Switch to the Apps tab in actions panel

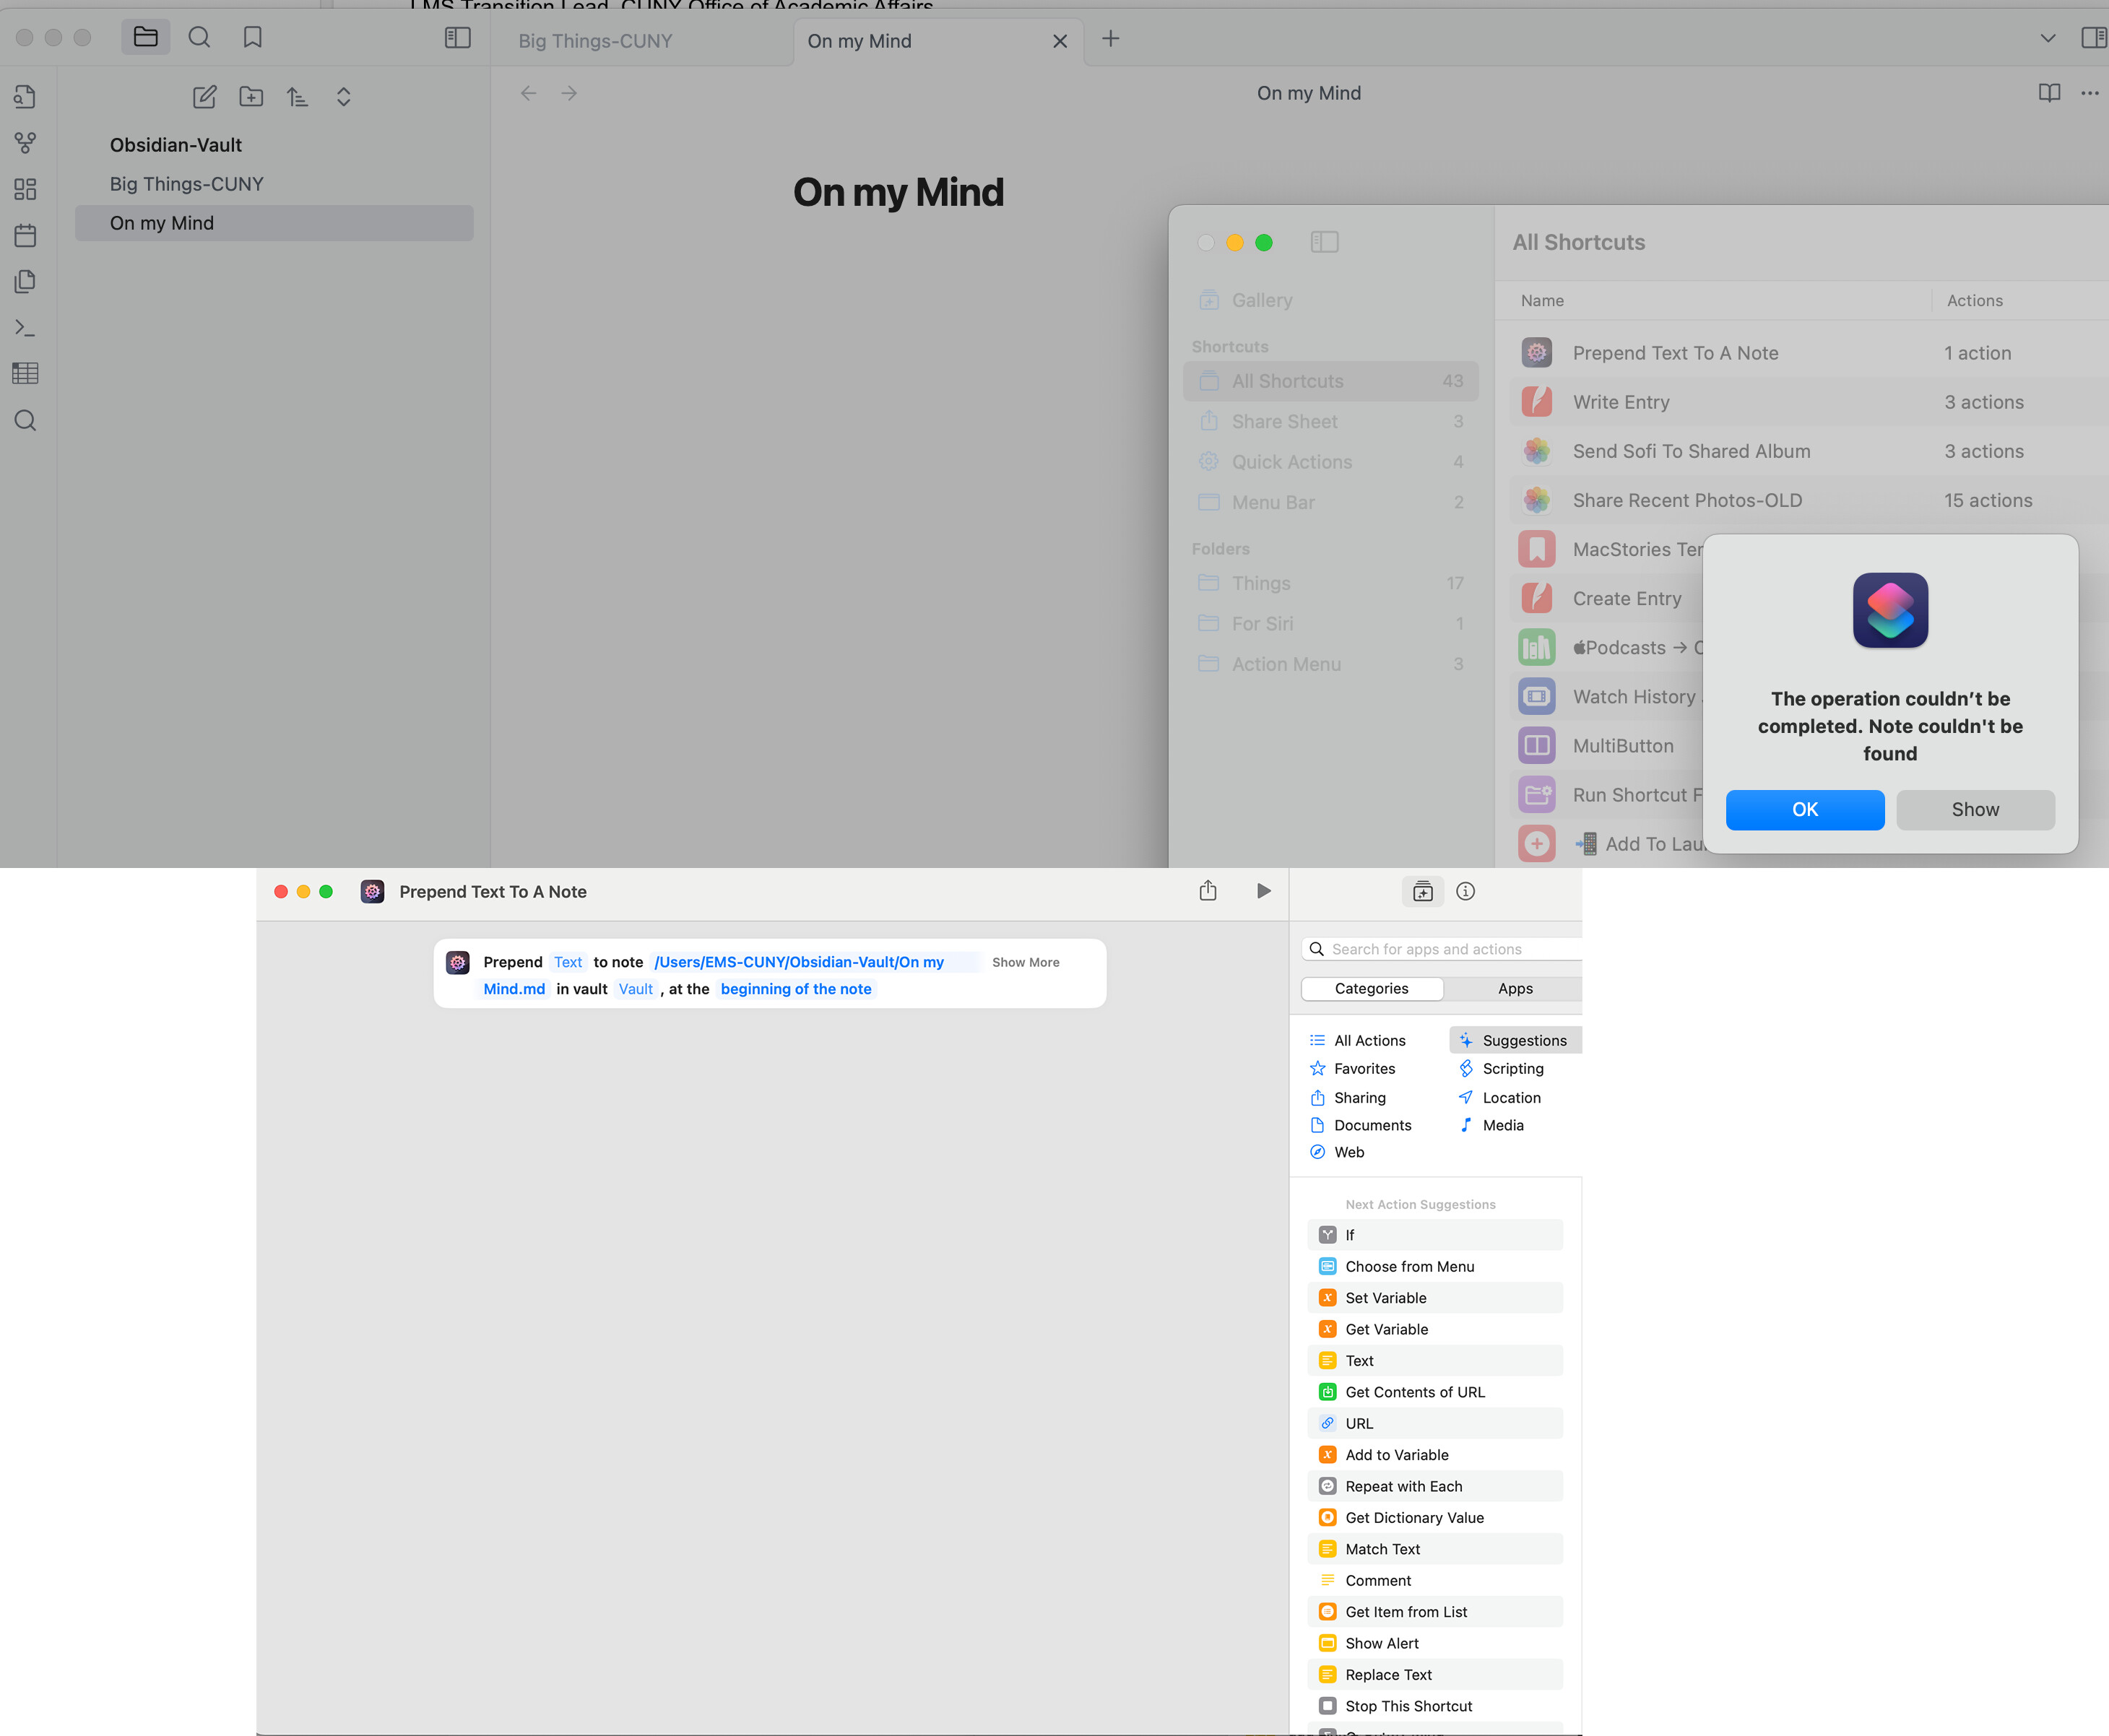pyautogui.click(x=1514, y=988)
